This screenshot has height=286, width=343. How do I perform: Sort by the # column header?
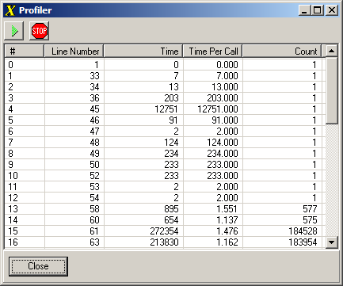tap(25, 51)
